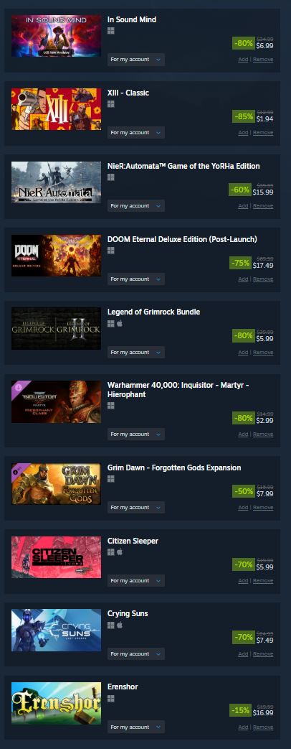
Task: Click the -80% discount badge for In Sound Mind
Action: click(x=244, y=44)
